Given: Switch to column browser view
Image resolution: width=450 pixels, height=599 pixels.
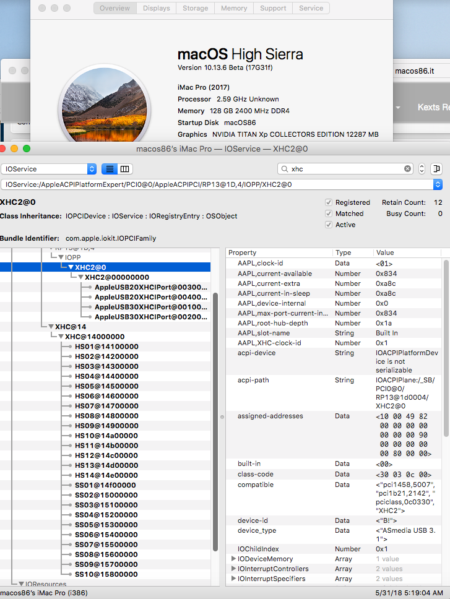Looking at the screenshot, I should click(125, 169).
